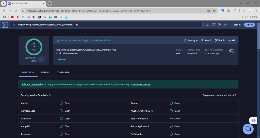This screenshot has width=260, height=138.
Task: Open a new tab with plus button
Action: [x=50, y=3]
